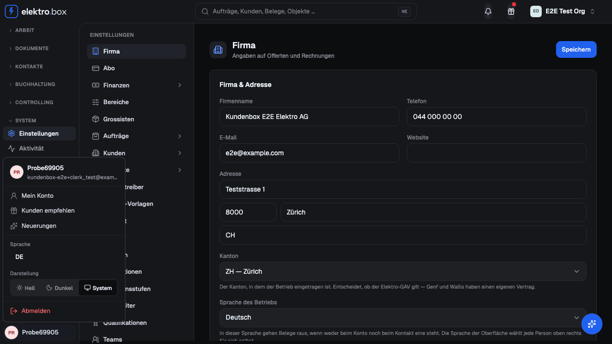Expand the ARBEIT sidebar section

(x=39, y=30)
